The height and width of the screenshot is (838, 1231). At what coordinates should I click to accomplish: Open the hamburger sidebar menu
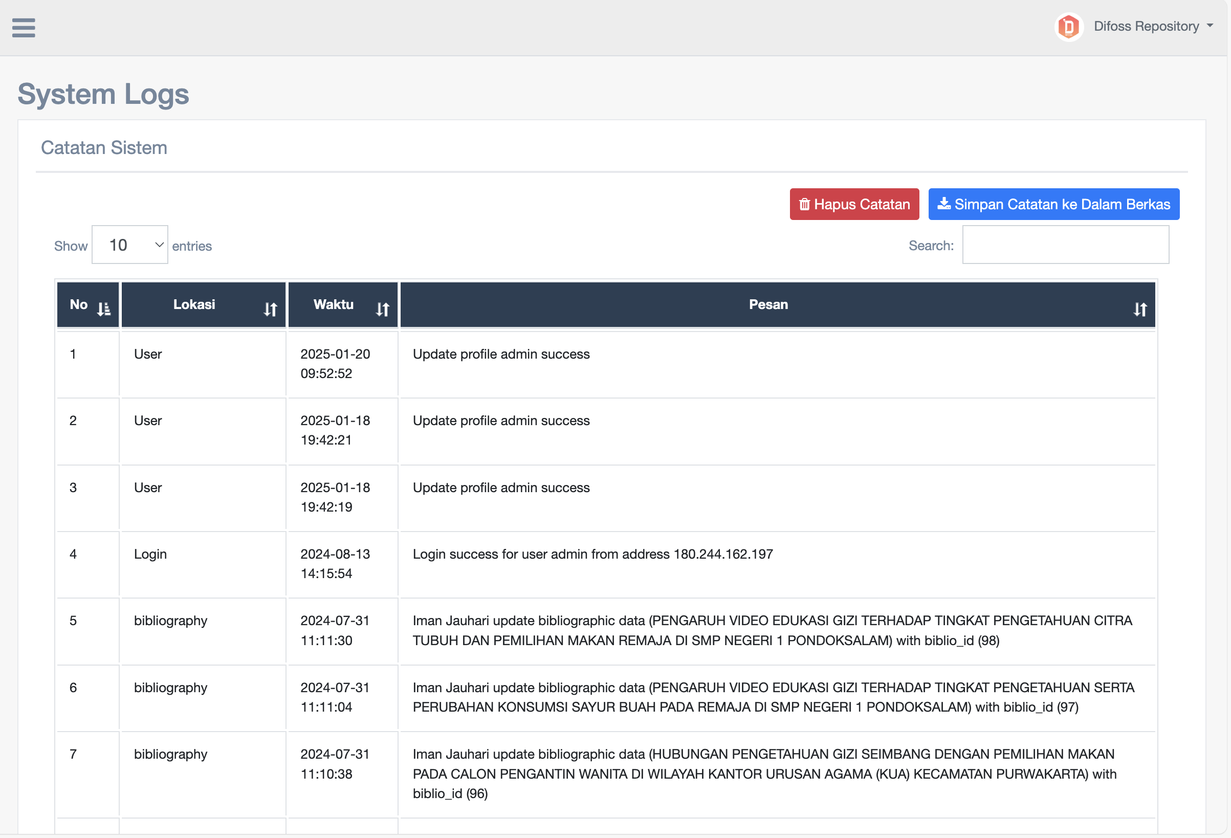[24, 28]
